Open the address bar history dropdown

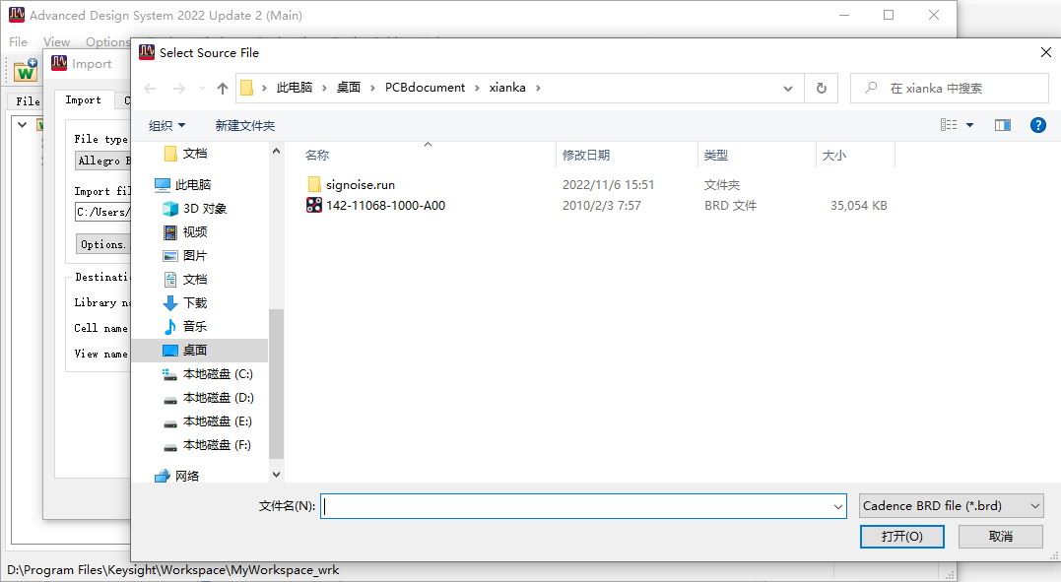788,88
